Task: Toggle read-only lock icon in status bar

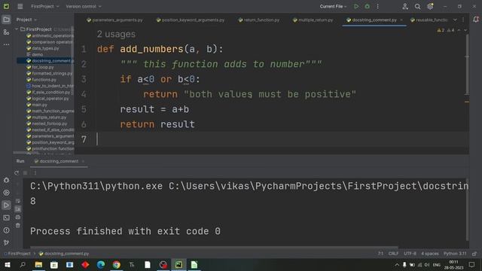Action: pyautogui.click(x=474, y=254)
